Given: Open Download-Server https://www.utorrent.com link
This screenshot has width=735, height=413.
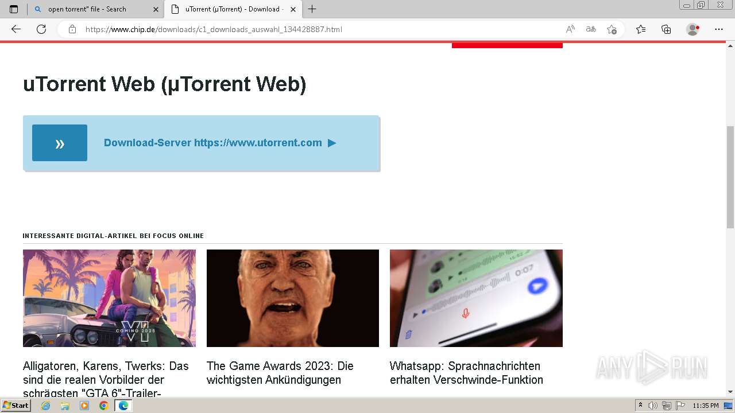Looking at the screenshot, I should coord(220,143).
